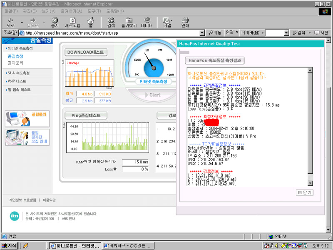Click the first system tray icon
This screenshot has width=333, height=250.
point(266,246)
